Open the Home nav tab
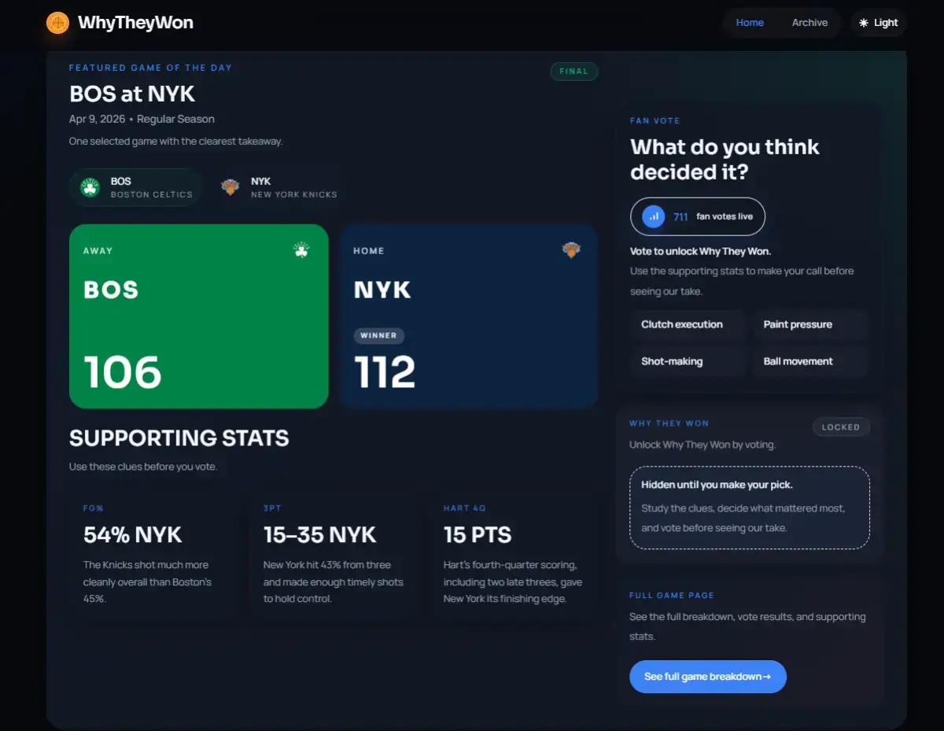 750,23
